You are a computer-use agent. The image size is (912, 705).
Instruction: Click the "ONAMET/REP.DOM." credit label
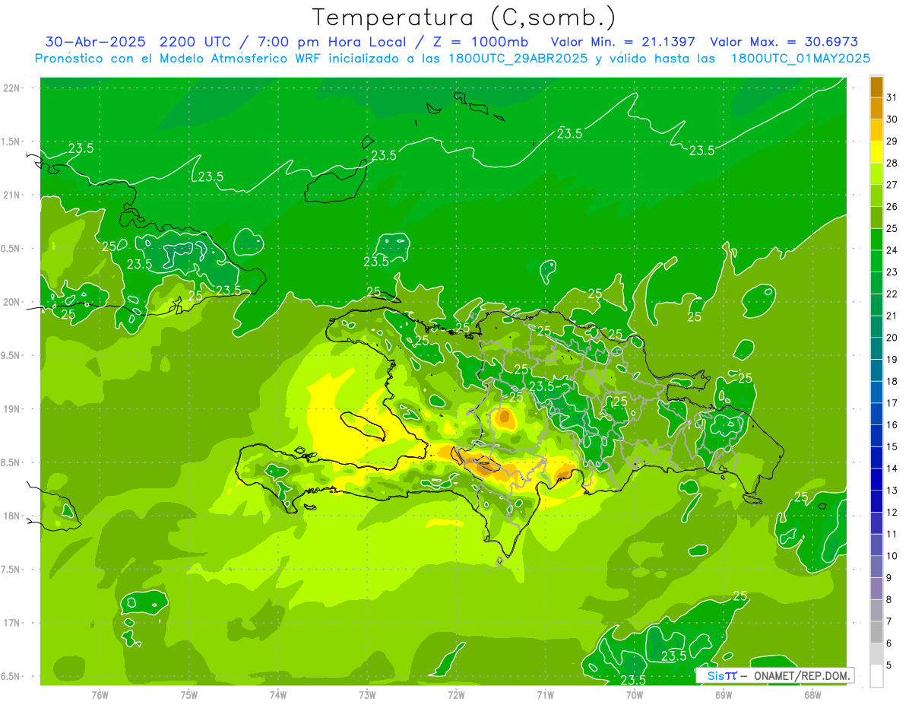pyautogui.click(x=803, y=675)
